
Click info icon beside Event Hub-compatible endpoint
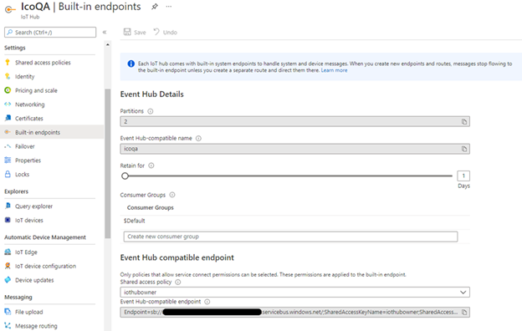point(207,302)
